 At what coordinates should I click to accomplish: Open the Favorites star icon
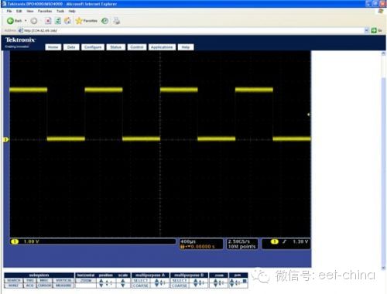point(79,21)
